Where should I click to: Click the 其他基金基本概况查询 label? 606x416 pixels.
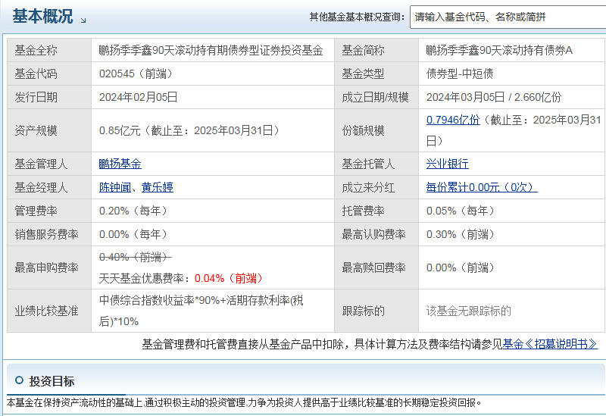pyautogui.click(x=357, y=17)
